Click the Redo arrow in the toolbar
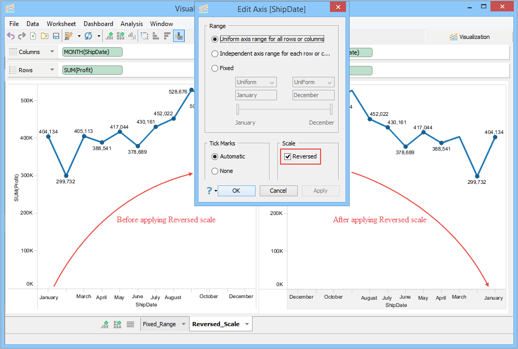The width and height of the screenshot is (518, 349). (22, 36)
